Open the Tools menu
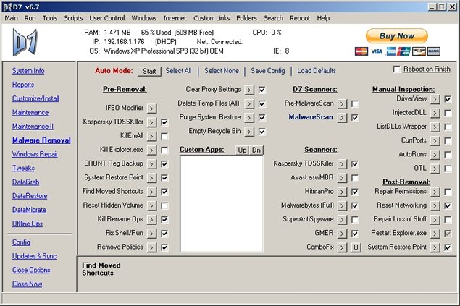 pyautogui.click(x=50, y=18)
